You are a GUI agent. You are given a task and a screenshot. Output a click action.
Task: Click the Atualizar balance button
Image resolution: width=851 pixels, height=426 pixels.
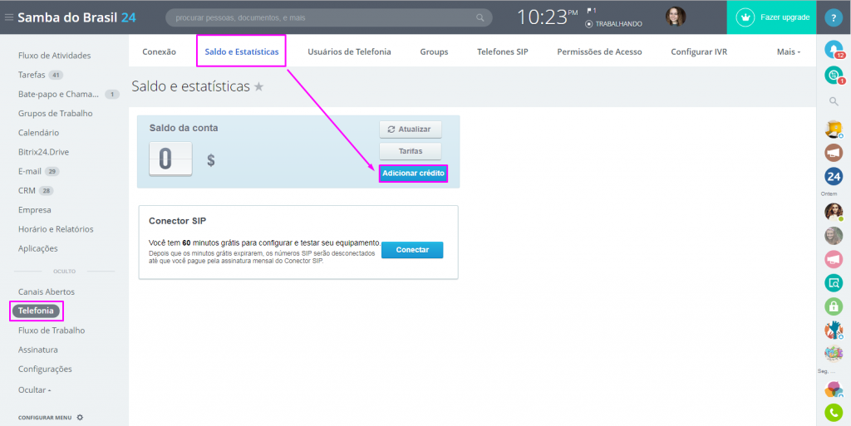[411, 130]
